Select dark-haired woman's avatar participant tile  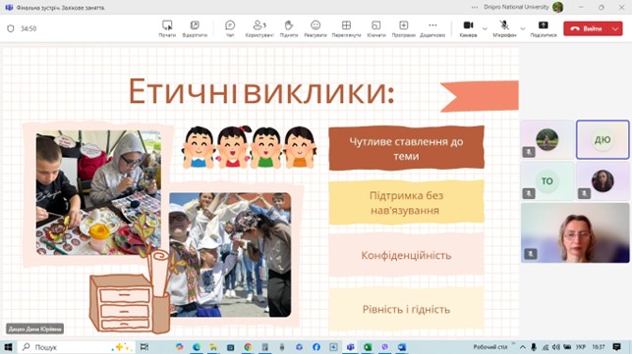point(603,181)
